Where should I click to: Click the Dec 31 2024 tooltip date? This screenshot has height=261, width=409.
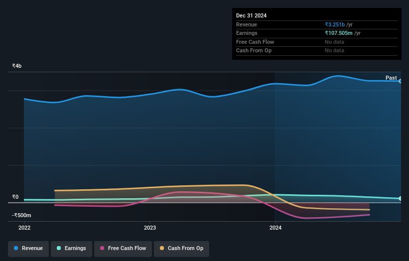(251, 15)
